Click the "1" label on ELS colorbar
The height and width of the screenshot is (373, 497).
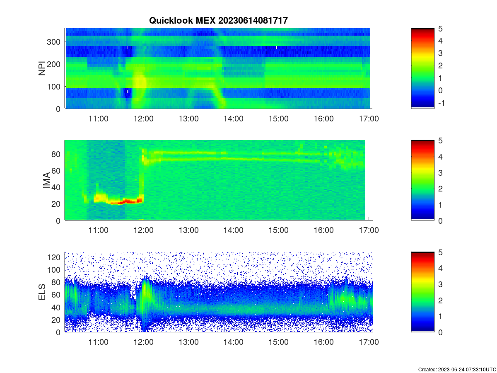point(441,316)
